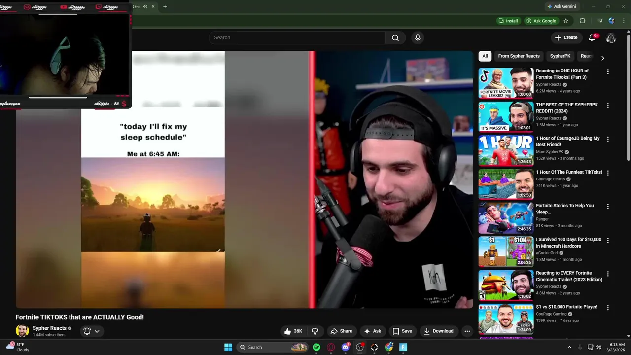Open the Chrome extensions puzzle icon
Viewport: 631px width, 355px height.
coord(583,21)
